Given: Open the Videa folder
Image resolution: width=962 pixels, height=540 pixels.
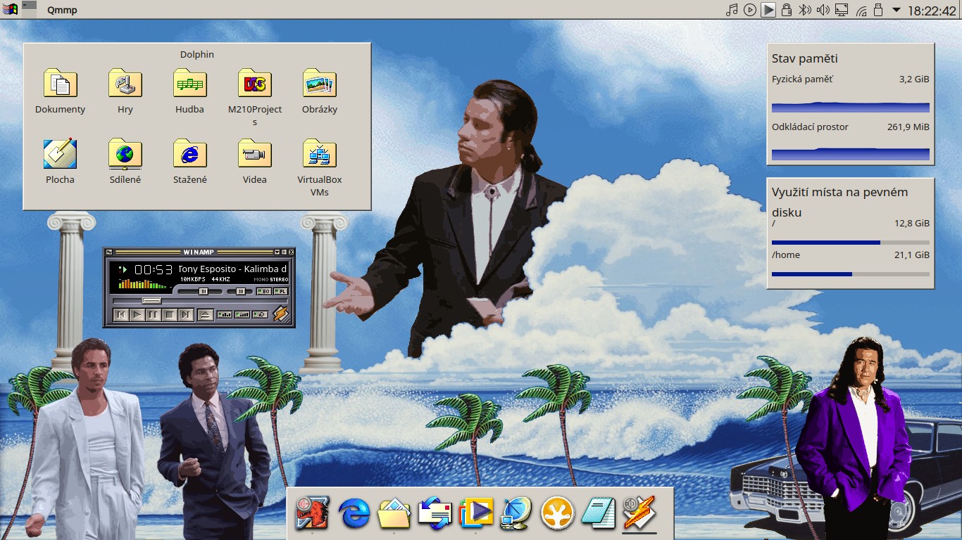Looking at the screenshot, I should tap(255, 162).
